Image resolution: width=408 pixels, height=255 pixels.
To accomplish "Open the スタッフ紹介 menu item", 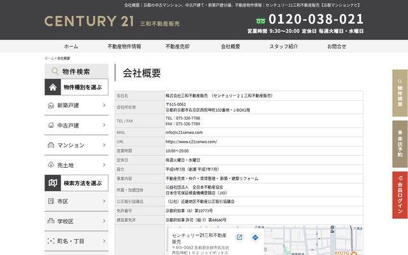I will point(284,47).
